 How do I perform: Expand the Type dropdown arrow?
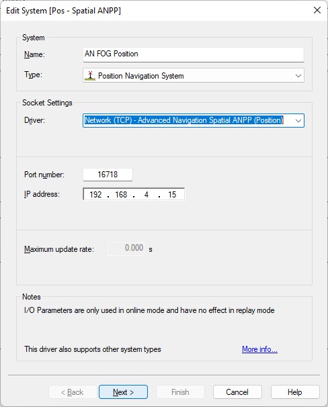click(x=298, y=76)
